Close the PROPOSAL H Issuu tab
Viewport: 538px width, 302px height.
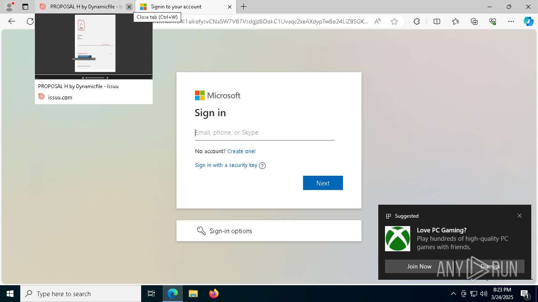129,7
